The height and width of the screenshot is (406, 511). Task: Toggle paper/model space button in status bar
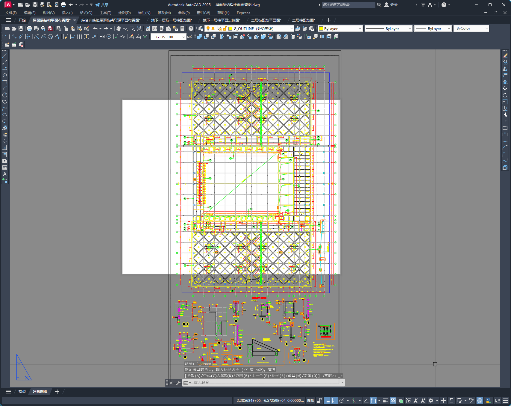311,401
